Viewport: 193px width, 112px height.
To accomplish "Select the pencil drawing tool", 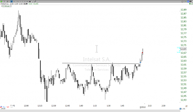I will click(35, 2).
